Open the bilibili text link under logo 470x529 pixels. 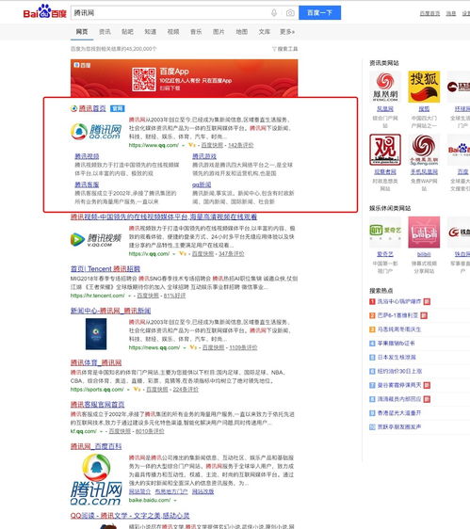424,254
